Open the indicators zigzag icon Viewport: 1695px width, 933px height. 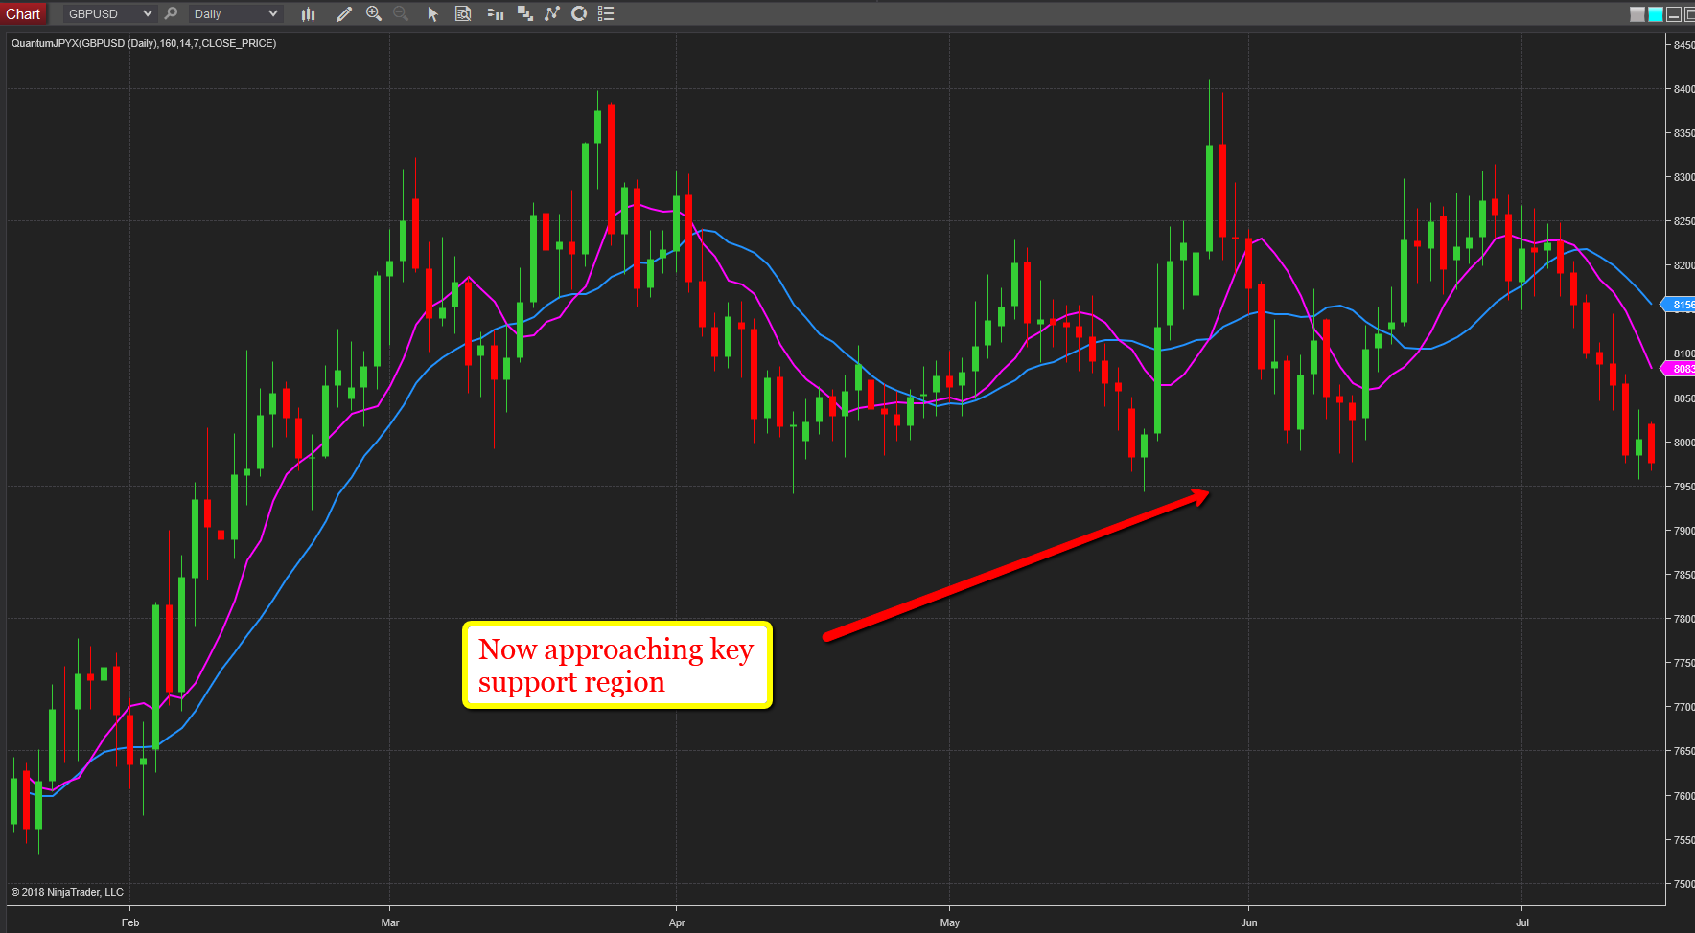pyautogui.click(x=552, y=13)
